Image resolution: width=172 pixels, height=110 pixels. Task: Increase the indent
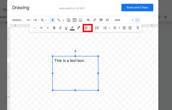(130, 28)
